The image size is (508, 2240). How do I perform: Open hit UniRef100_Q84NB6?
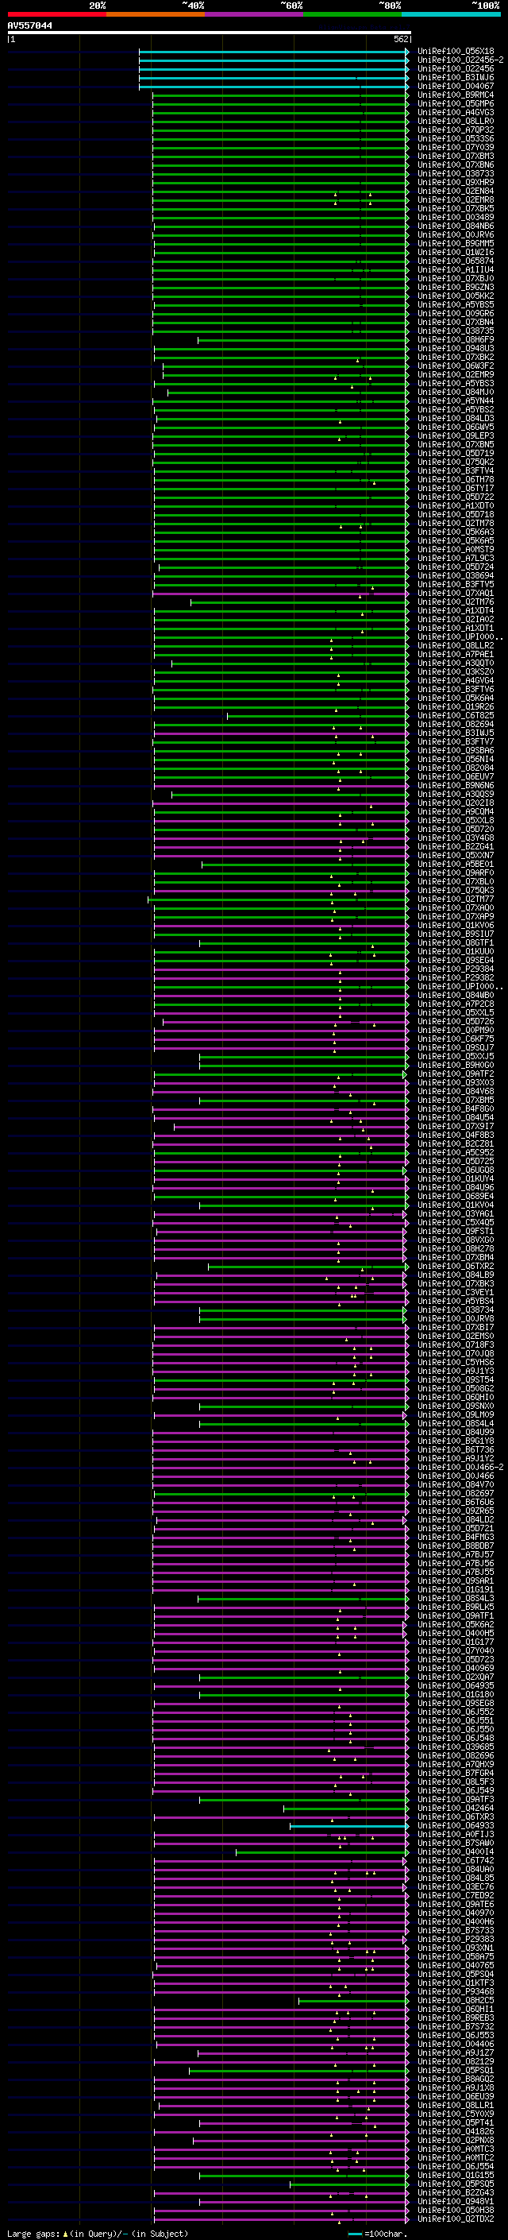(456, 226)
